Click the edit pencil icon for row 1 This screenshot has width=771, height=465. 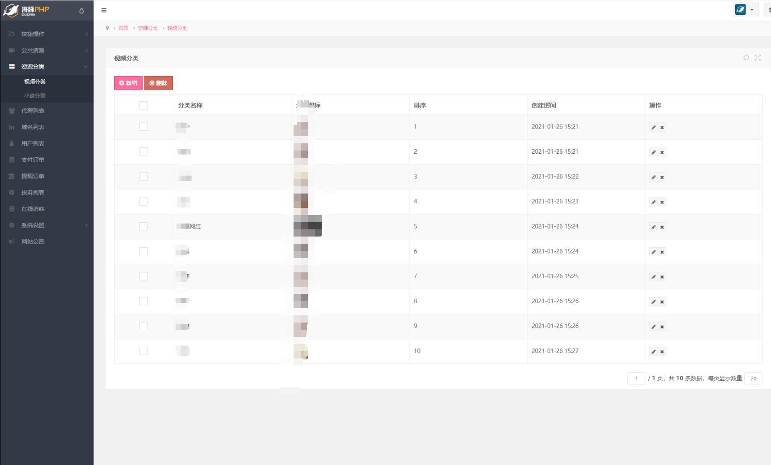pos(653,128)
